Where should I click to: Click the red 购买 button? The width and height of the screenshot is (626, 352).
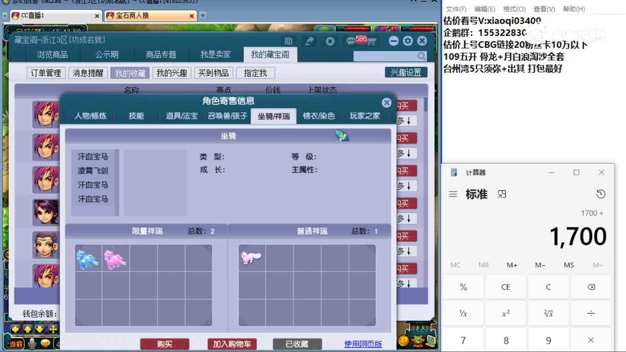(164, 344)
